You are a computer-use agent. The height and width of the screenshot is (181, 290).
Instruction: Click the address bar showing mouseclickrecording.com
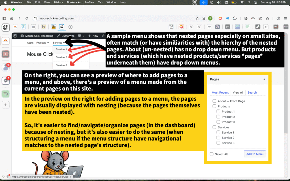(113, 18)
